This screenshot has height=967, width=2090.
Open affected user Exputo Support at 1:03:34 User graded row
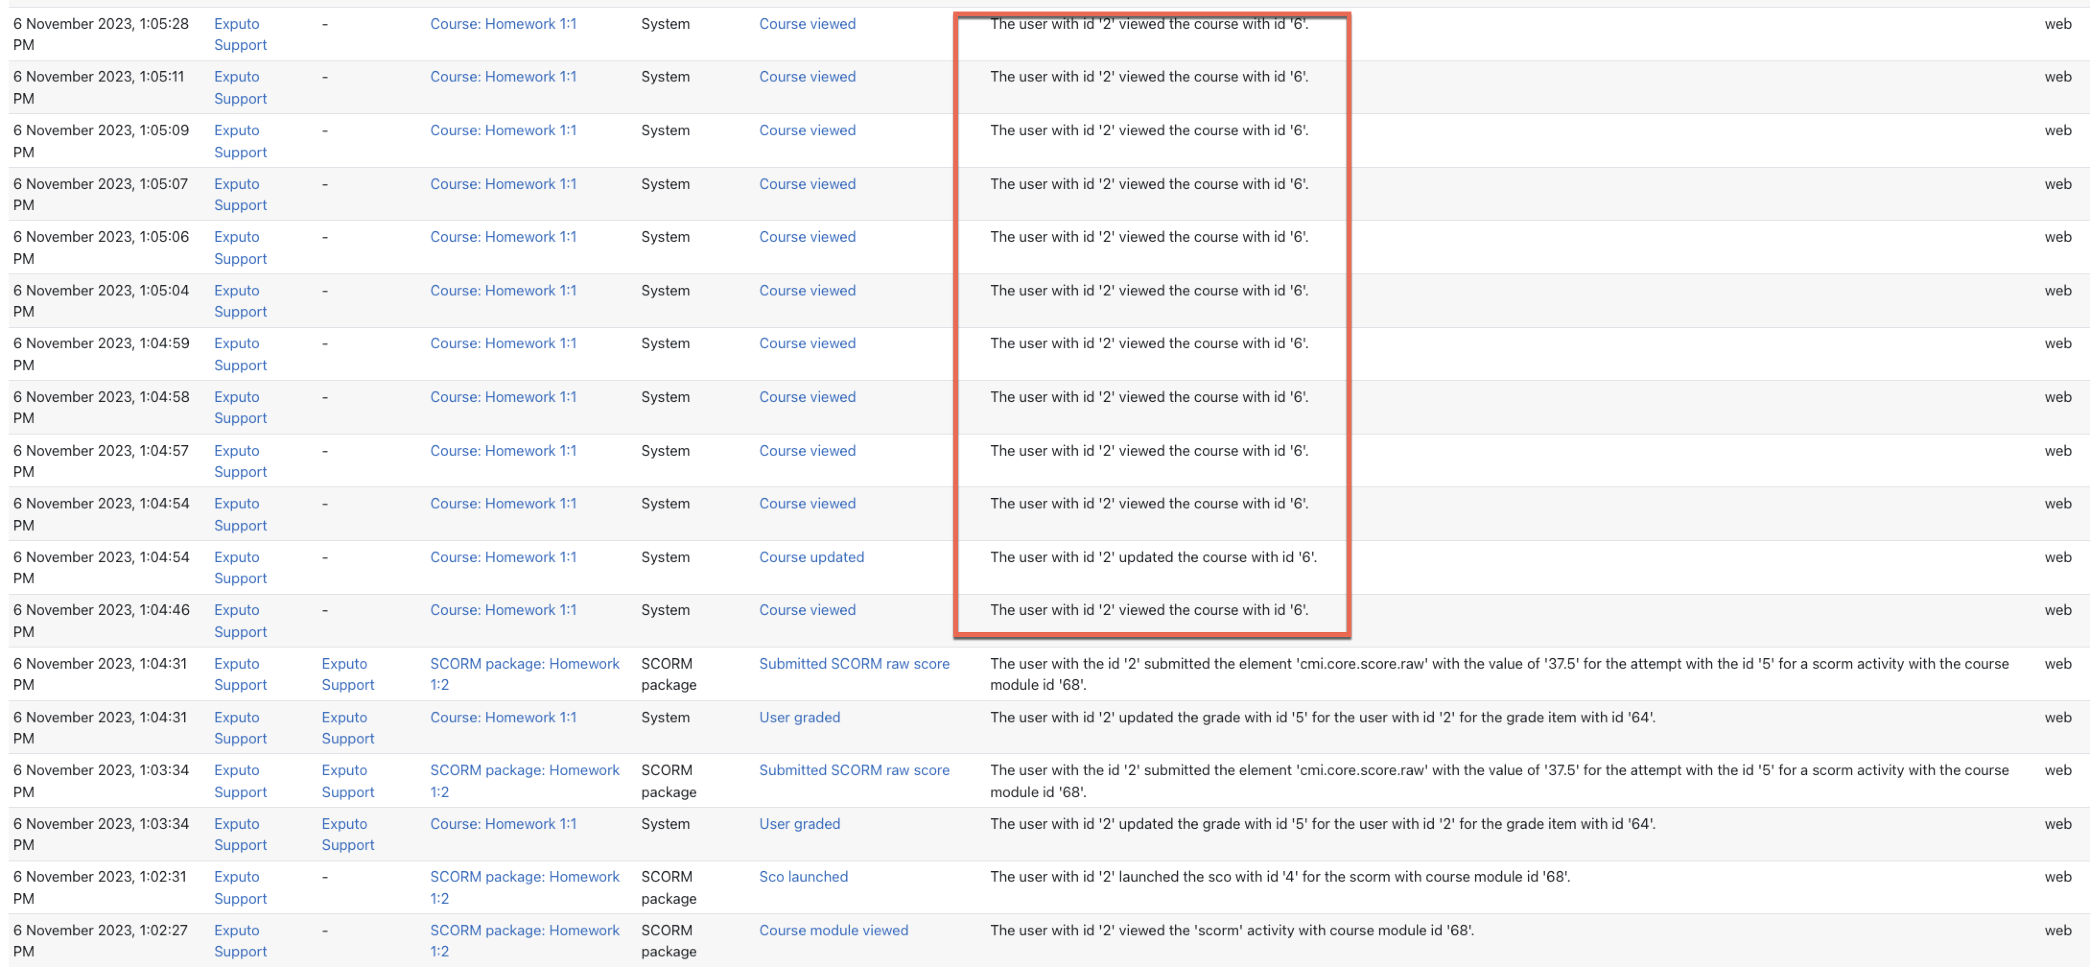348,834
